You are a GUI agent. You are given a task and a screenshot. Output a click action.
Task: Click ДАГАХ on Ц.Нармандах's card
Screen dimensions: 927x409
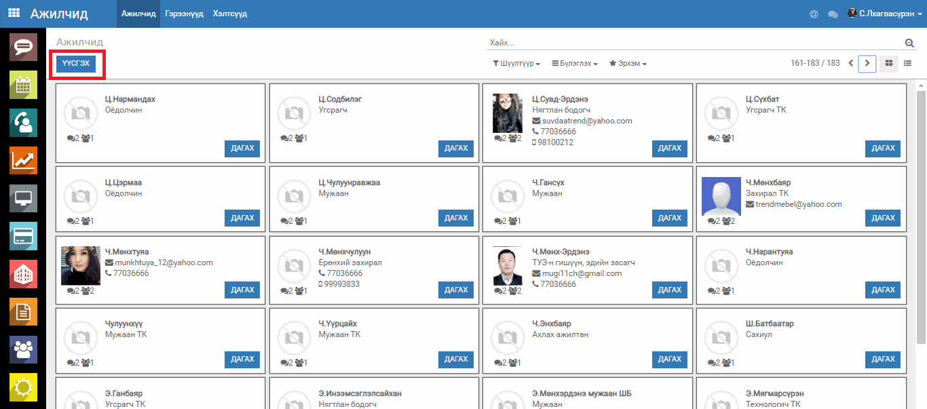coord(242,149)
